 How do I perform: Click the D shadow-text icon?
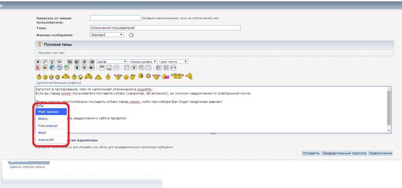[x=84, y=68]
